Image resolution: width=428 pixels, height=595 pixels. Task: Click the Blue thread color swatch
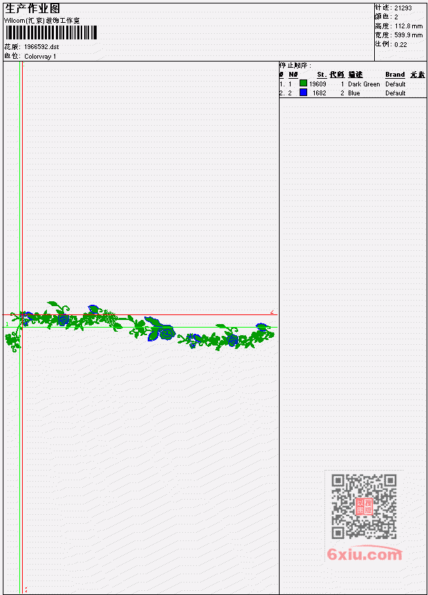pos(303,92)
